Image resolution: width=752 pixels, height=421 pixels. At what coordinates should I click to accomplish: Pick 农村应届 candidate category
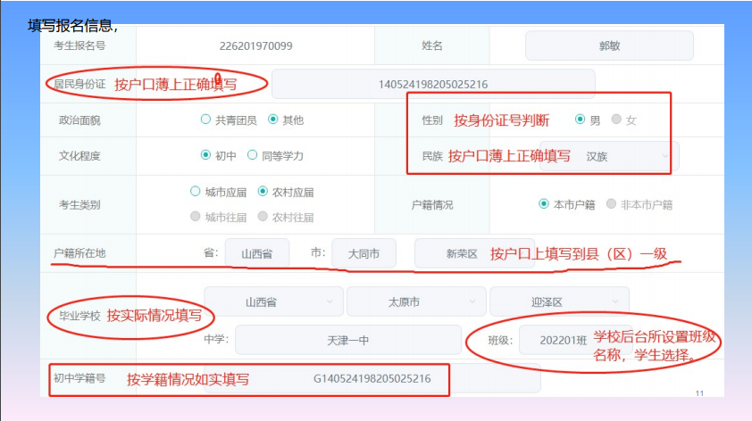point(263,192)
